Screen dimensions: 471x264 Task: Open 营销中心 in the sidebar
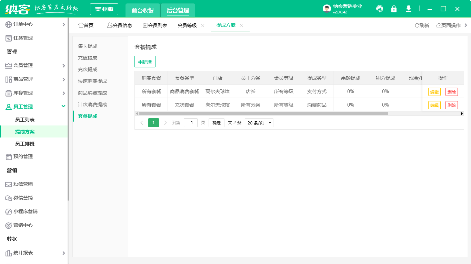[x=23, y=225]
